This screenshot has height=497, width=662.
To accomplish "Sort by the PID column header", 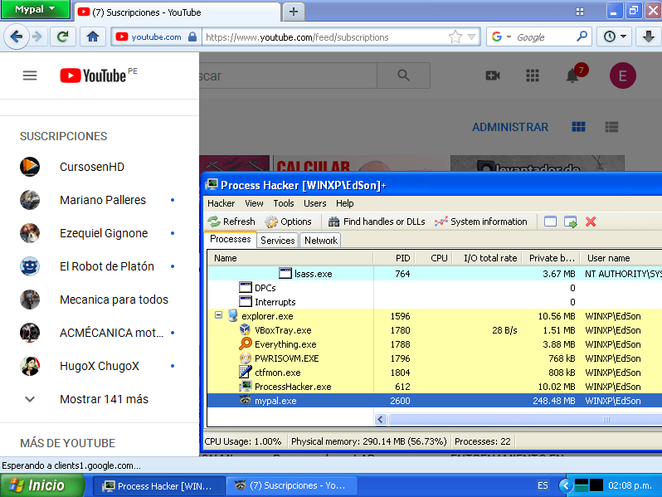I will click(394, 258).
